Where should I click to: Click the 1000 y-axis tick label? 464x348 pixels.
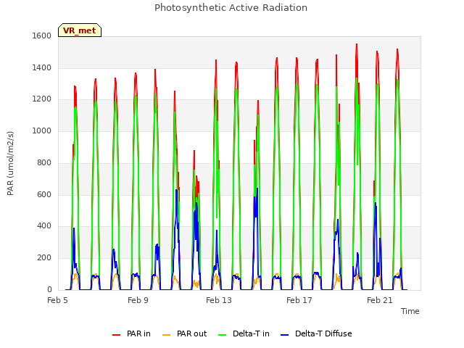pyautogui.click(x=42, y=130)
